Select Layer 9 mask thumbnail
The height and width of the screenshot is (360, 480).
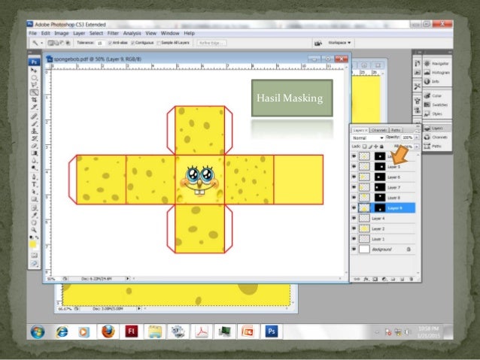click(x=380, y=208)
